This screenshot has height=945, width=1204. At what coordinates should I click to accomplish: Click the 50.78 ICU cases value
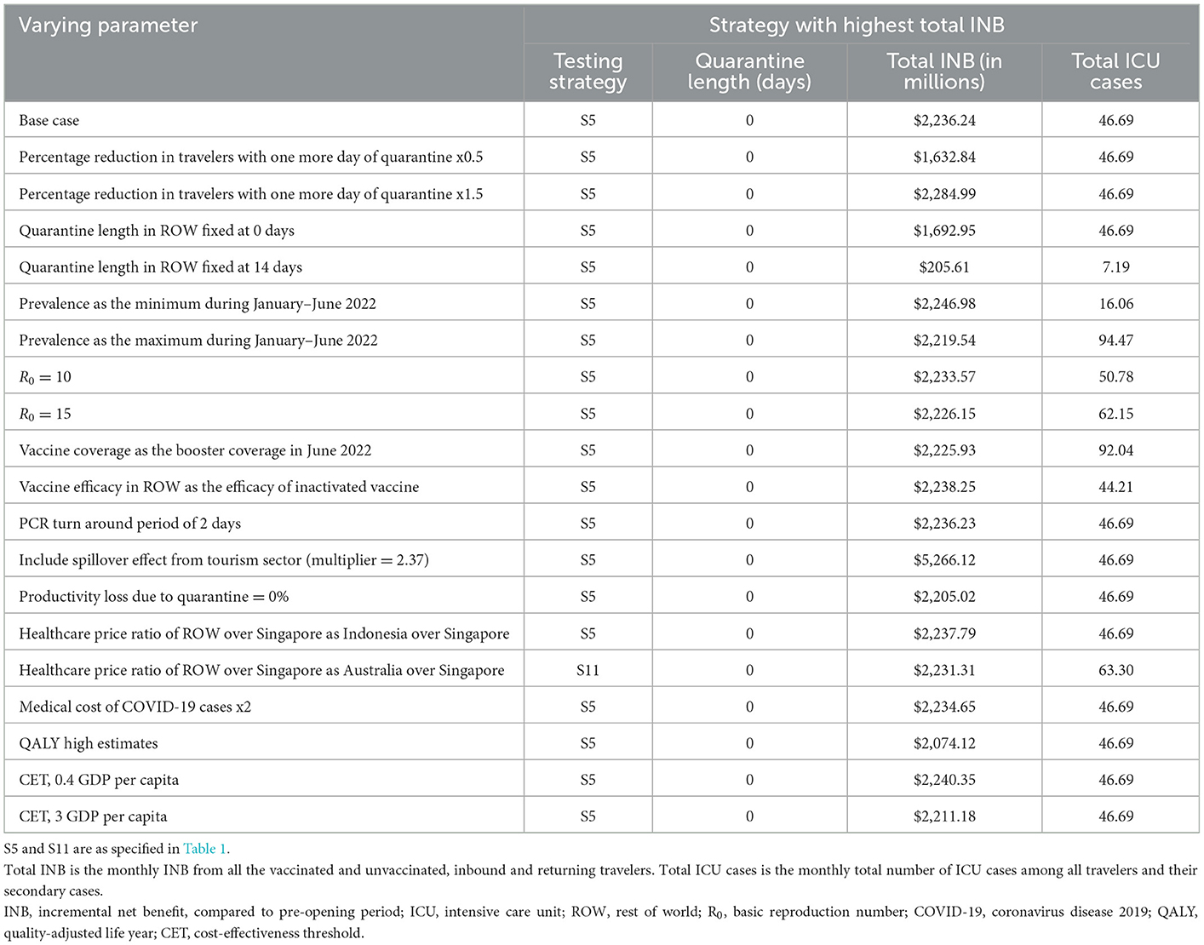pos(1115,377)
